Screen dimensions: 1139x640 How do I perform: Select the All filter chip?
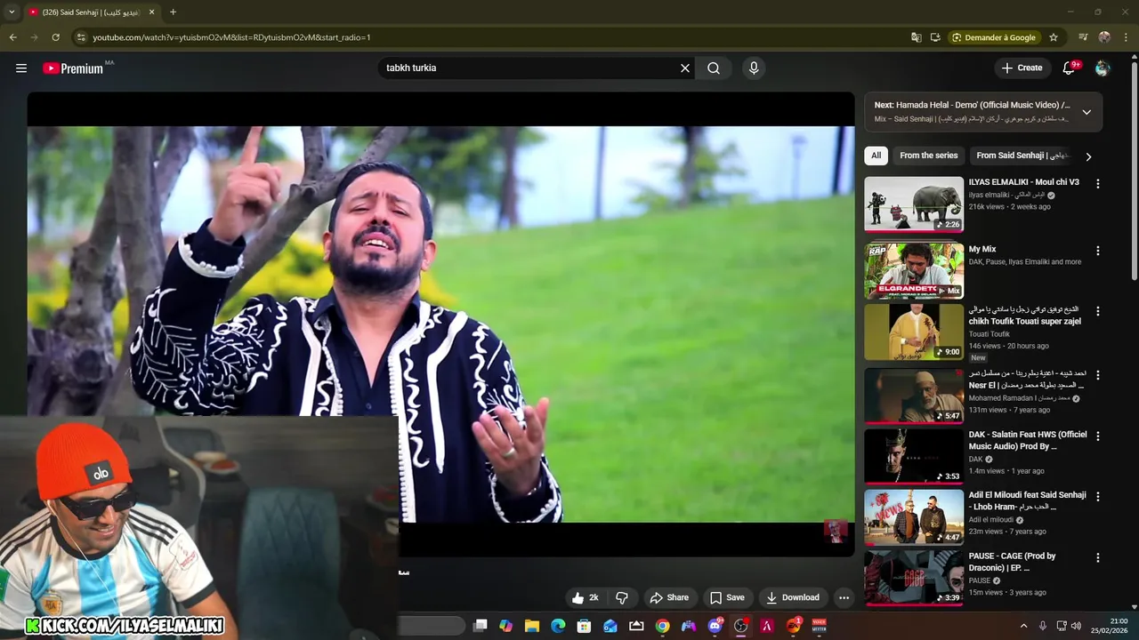point(876,156)
